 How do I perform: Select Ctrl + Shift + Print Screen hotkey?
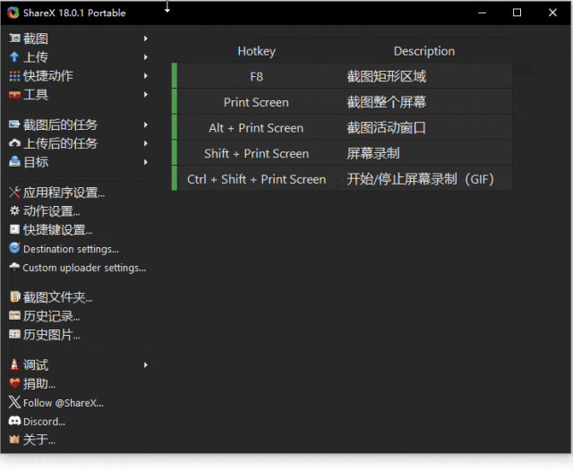tap(256, 179)
